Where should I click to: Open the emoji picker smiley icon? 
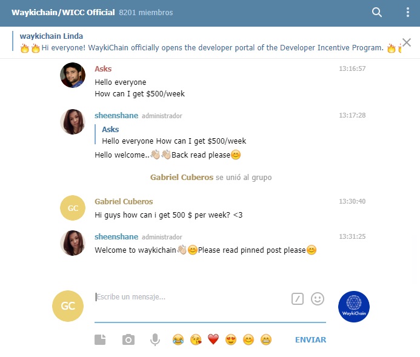click(x=318, y=299)
